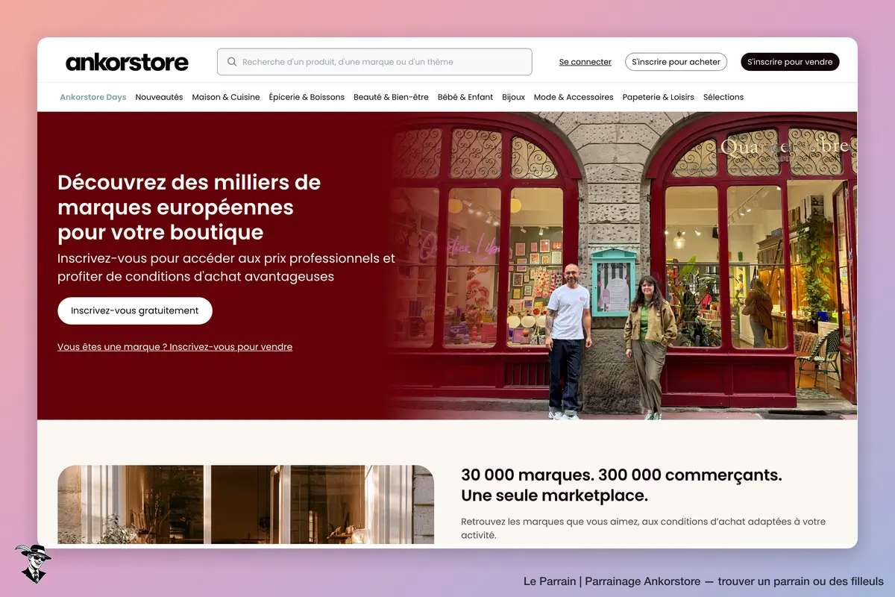Click Inscrivez-vous gratuitement button
This screenshot has width=895, height=597.
click(135, 310)
